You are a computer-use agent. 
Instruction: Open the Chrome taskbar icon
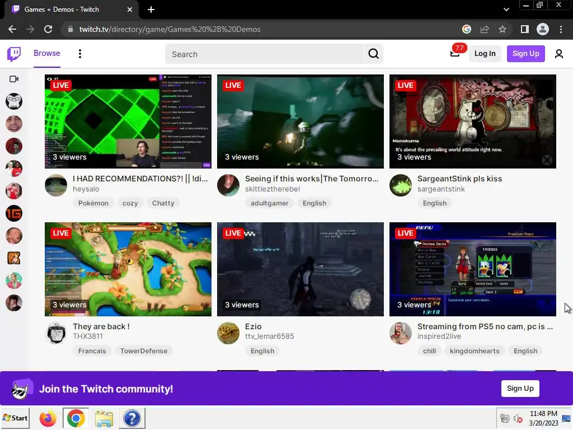tap(76, 418)
